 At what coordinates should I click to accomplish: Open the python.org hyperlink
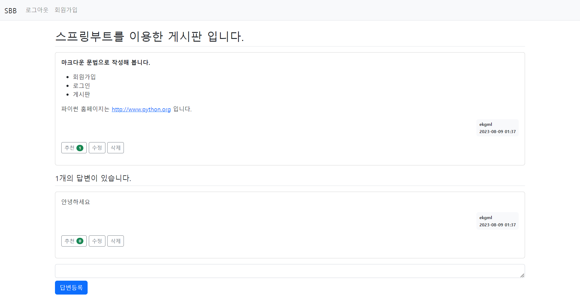(x=141, y=109)
